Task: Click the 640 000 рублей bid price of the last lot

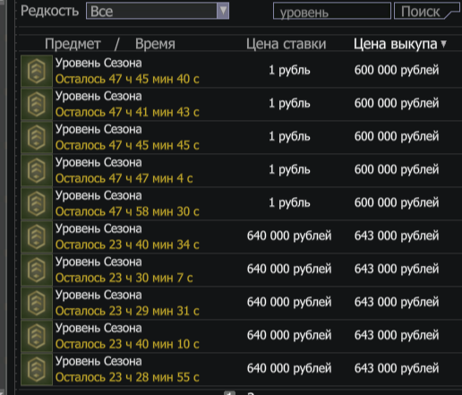Action: coord(289,368)
